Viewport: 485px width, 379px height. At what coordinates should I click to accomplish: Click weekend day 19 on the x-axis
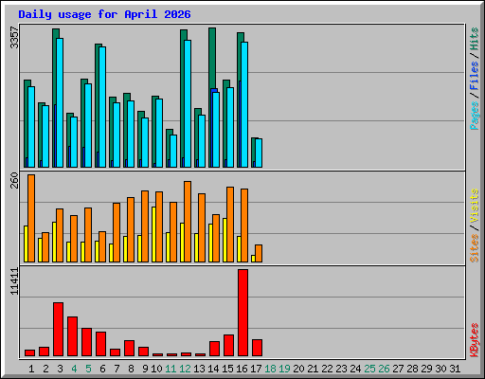click(x=284, y=369)
